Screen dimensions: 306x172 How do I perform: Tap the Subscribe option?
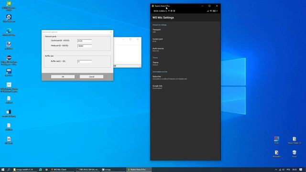pos(186,77)
